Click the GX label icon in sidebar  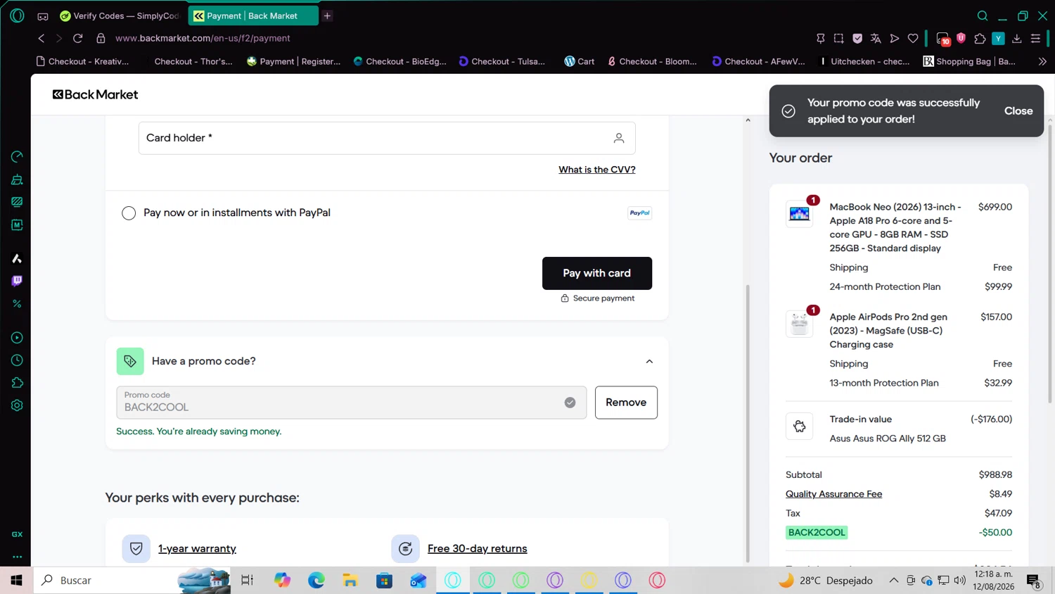(x=17, y=534)
